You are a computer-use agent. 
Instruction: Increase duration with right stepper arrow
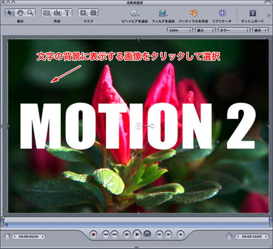coord(266,236)
